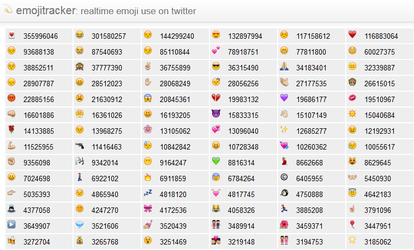Screen dimensions: 414x250
Task: Select the see-no-evil monkey emoji
Action: coord(80,67)
